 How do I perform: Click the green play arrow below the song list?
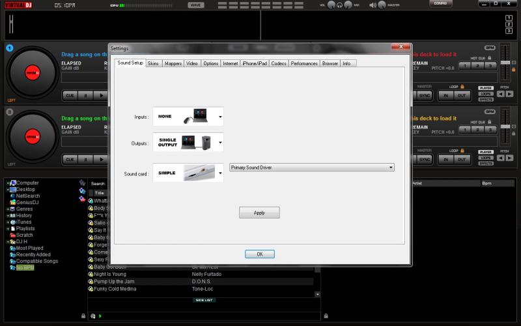[x=100, y=316]
